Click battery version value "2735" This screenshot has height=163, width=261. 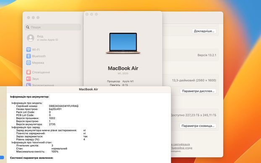(52, 124)
